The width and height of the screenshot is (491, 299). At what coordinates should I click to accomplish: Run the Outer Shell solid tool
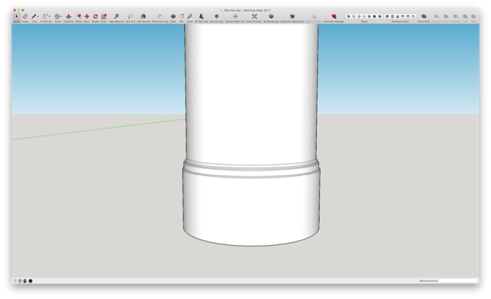pyautogui.click(x=424, y=17)
